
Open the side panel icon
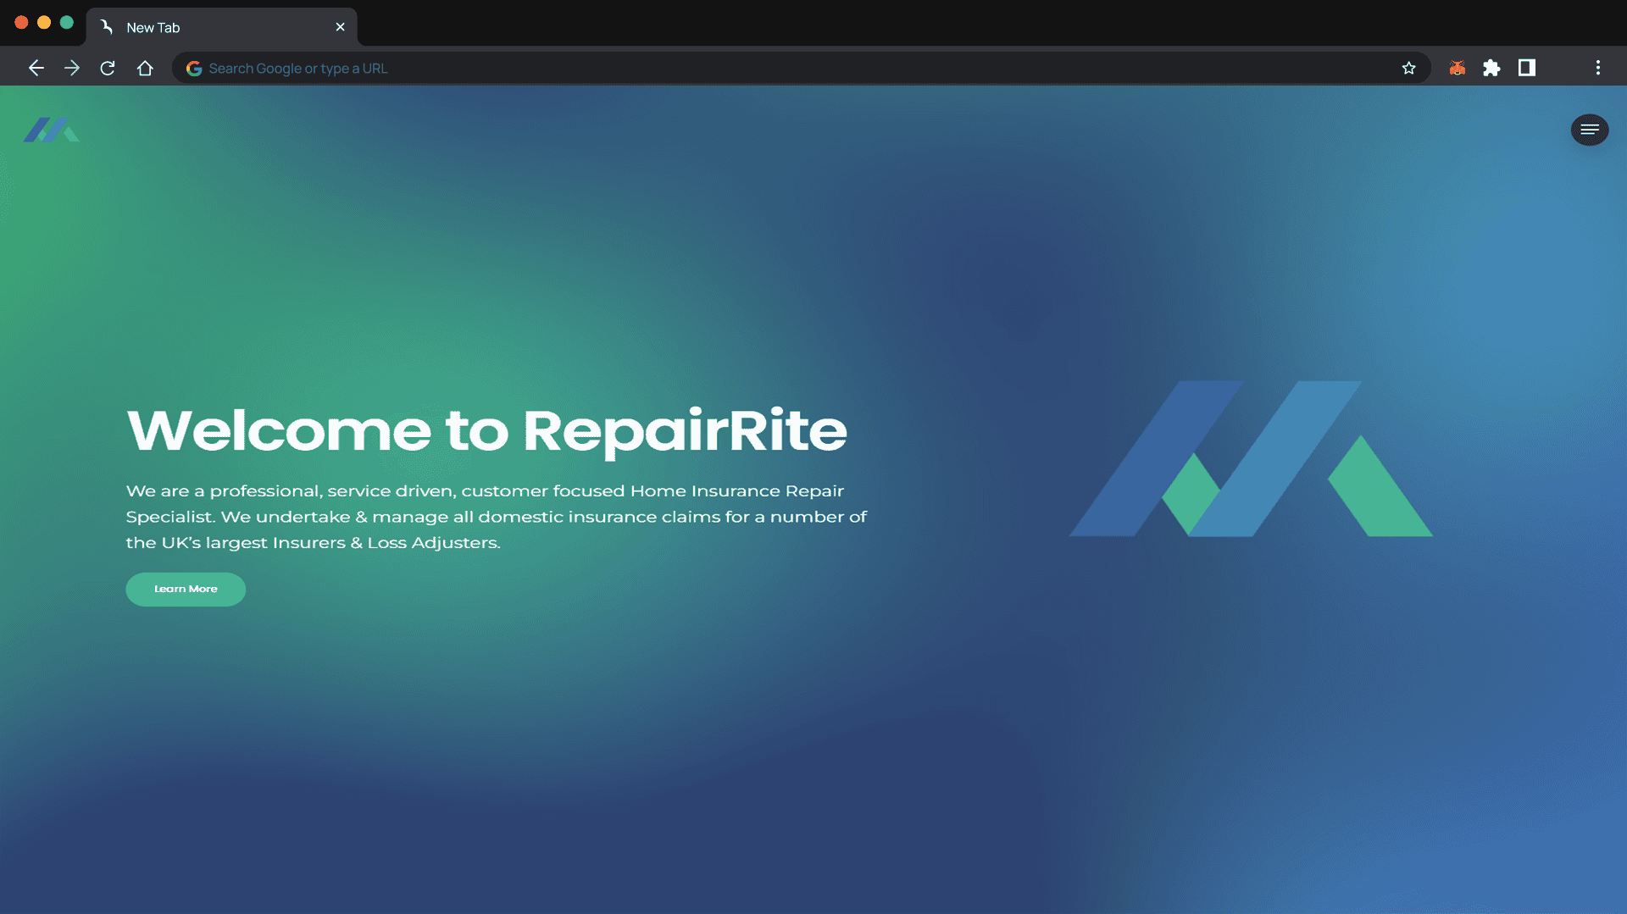1528,68
